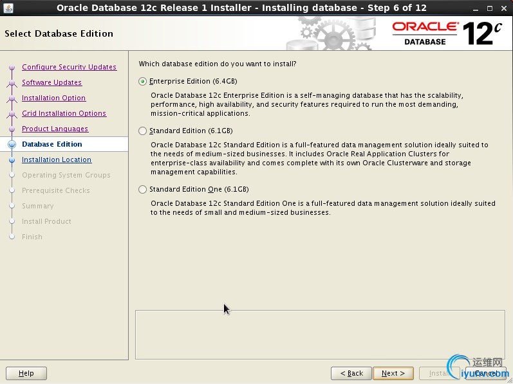Jump to the Installation Option step
Viewport: 513px width, 384px height.
click(x=53, y=98)
